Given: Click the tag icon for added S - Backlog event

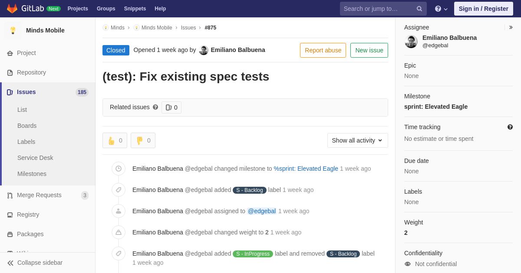Looking at the screenshot, I should [119, 190].
